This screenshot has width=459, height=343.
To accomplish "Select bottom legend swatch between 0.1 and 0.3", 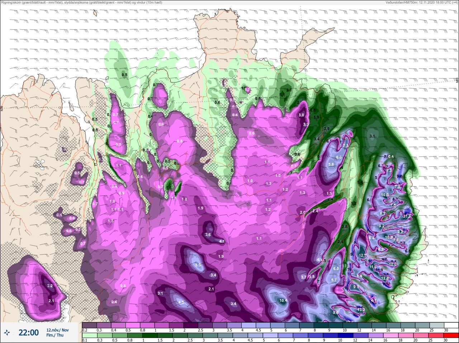I will pyautogui.click(x=90, y=335).
